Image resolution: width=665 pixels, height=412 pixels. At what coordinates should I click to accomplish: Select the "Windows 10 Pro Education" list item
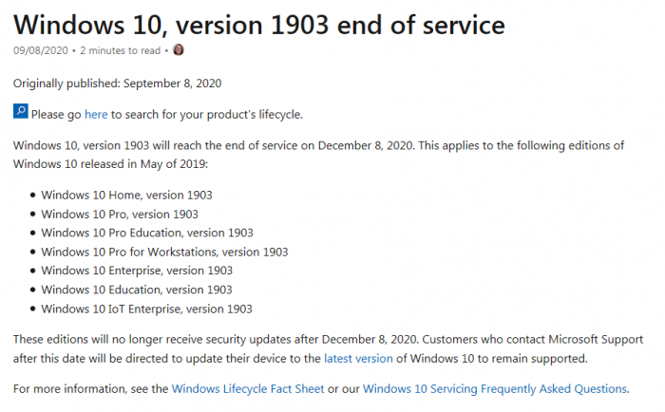coord(147,233)
